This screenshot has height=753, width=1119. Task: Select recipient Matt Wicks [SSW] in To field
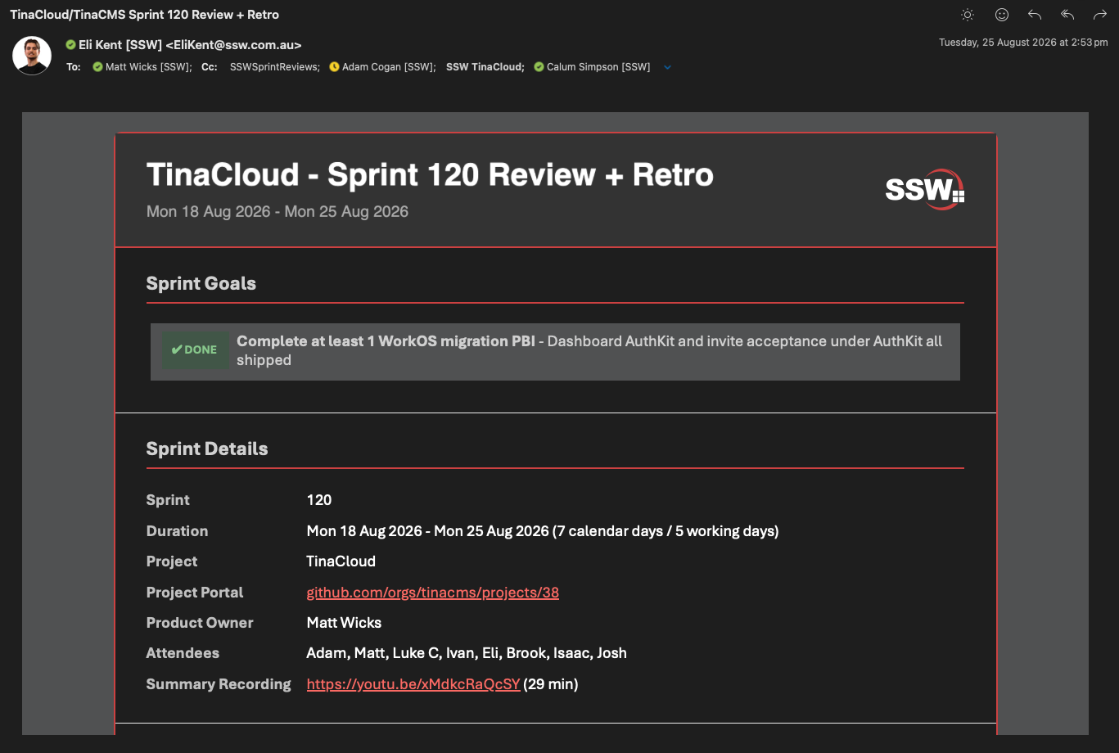(x=148, y=67)
